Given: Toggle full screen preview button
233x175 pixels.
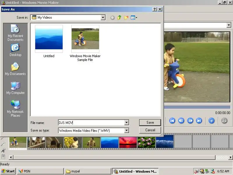Looking at the screenshot, I should (211, 120).
